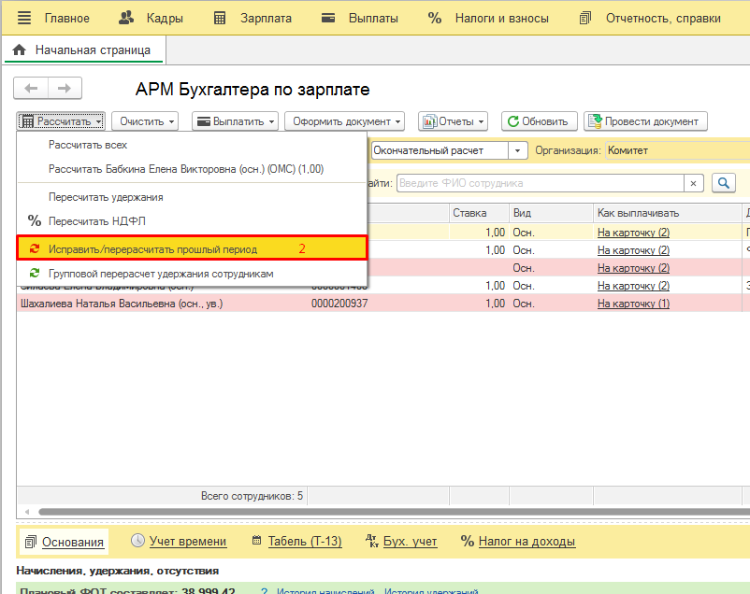Switch to Табель (Т-13) tab
This screenshot has width=750, height=594.
[x=297, y=541]
